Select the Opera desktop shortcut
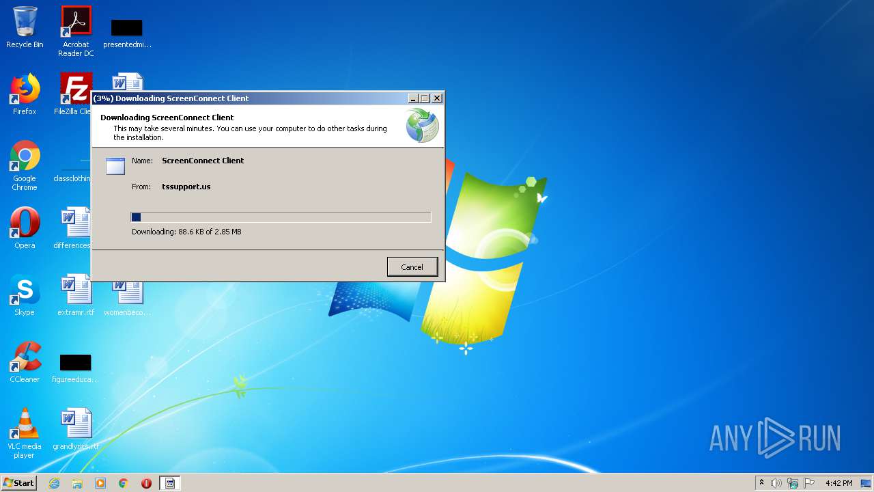874x492 pixels. coord(25,229)
